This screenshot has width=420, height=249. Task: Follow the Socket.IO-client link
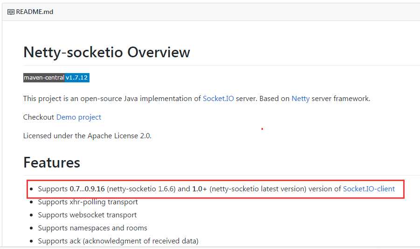pyautogui.click(x=369, y=189)
